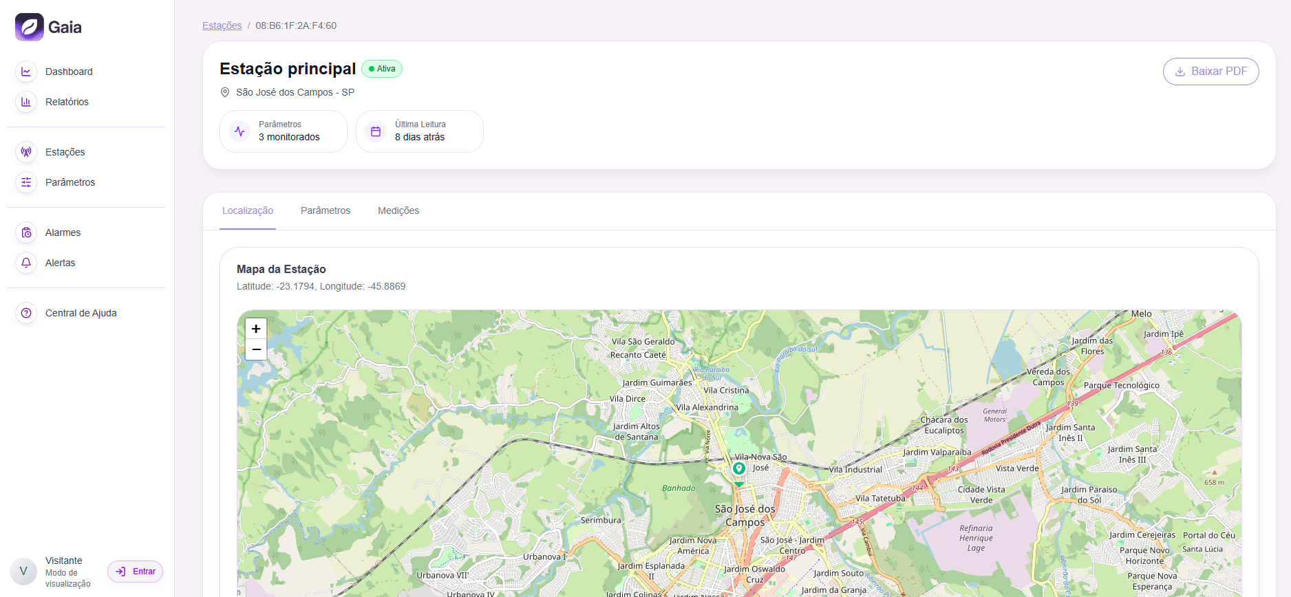Switch to the Medições tab
Image resolution: width=1291 pixels, height=597 pixels.
(398, 210)
